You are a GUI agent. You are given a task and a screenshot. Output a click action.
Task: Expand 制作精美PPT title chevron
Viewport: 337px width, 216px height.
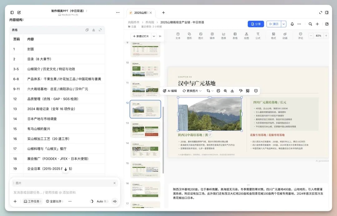[87, 11]
